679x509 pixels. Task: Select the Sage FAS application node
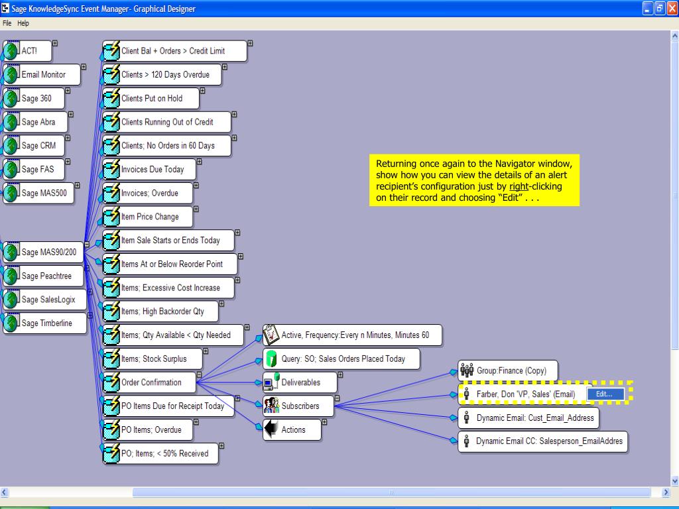point(34,169)
